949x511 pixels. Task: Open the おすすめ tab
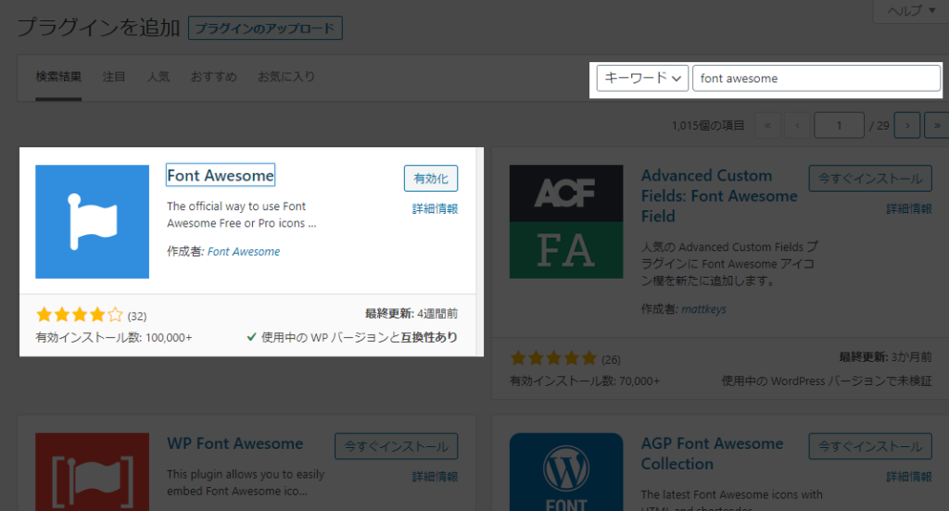[213, 77]
